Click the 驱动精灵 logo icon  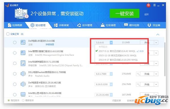point(7,5)
